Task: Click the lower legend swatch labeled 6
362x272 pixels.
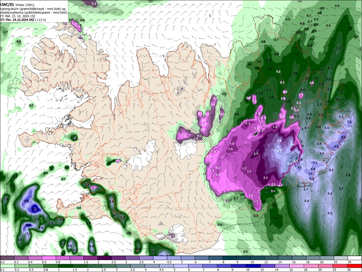Action: pyautogui.click(x=195, y=266)
